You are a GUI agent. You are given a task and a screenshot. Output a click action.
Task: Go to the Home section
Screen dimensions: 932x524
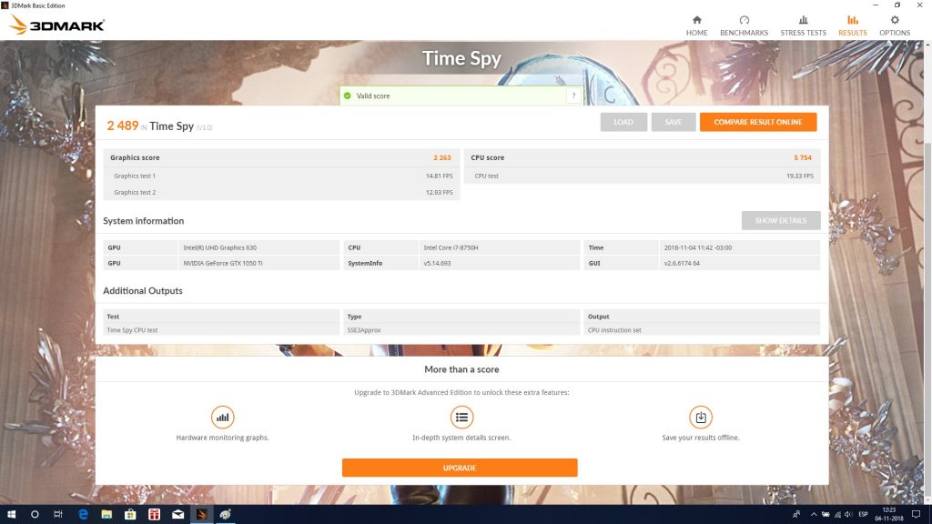coord(696,25)
